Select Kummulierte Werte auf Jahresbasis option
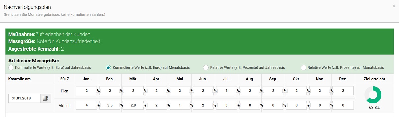This screenshot has width=399, height=121. tap(11, 68)
